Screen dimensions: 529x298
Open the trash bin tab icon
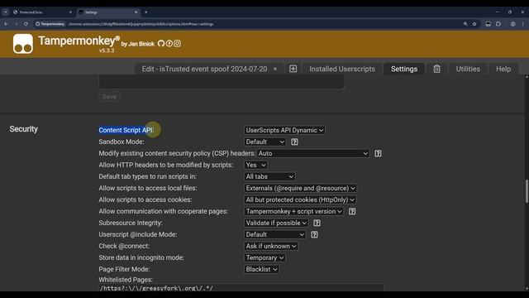point(436,69)
